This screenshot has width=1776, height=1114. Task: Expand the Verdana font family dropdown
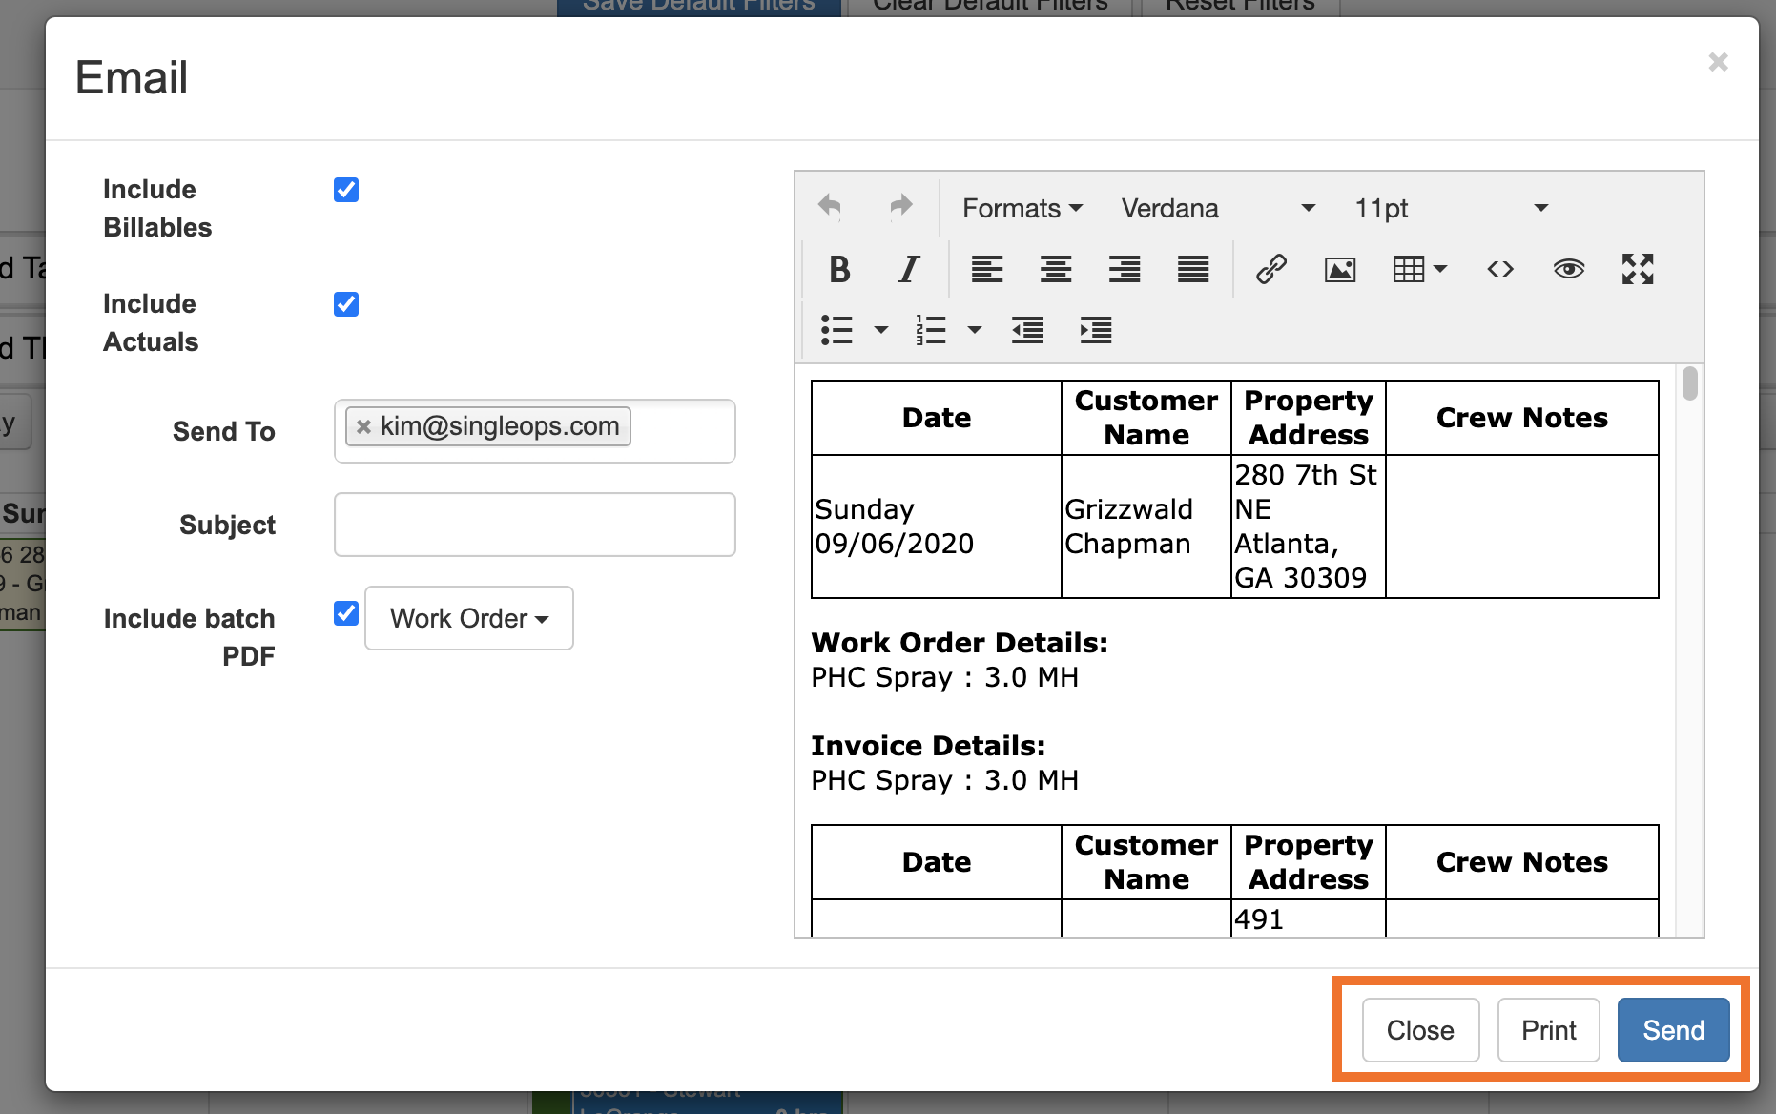pos(1218,208)
